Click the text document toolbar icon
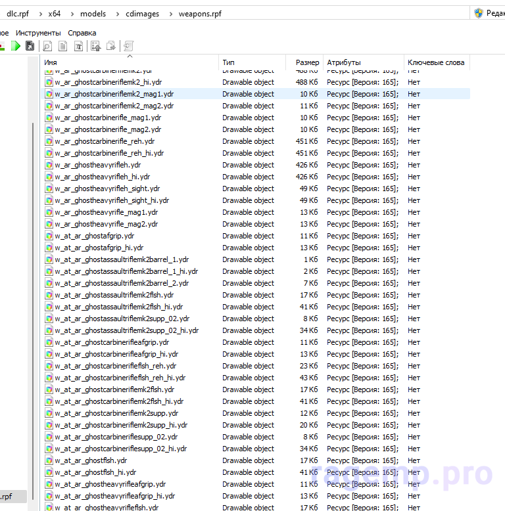Image resolution: width=505 pixels, height=511 pixels. pyautogui.click(x=62, y=46)
